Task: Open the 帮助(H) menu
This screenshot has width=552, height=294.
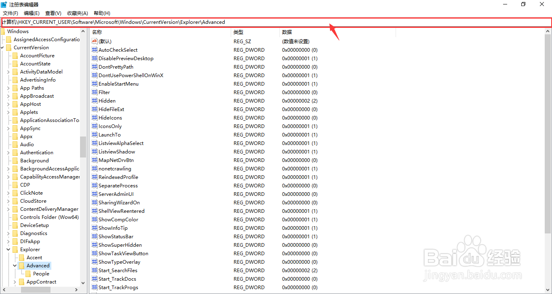Action: tap(102, 13)
